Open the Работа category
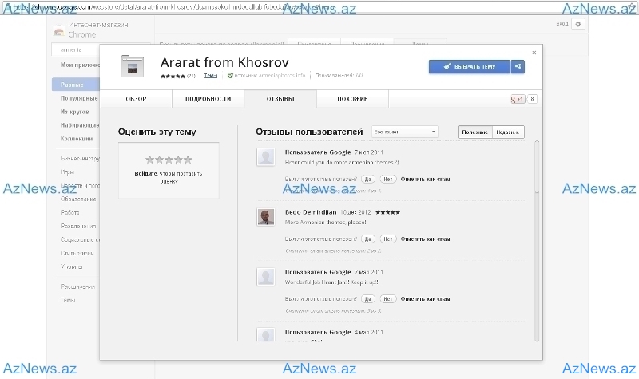 (69, 212)
